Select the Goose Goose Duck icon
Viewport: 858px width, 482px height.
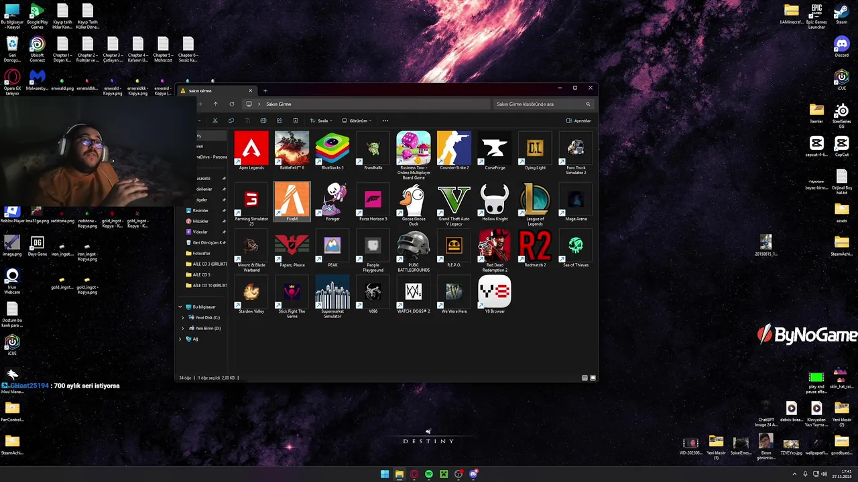[x=414, y=205]
